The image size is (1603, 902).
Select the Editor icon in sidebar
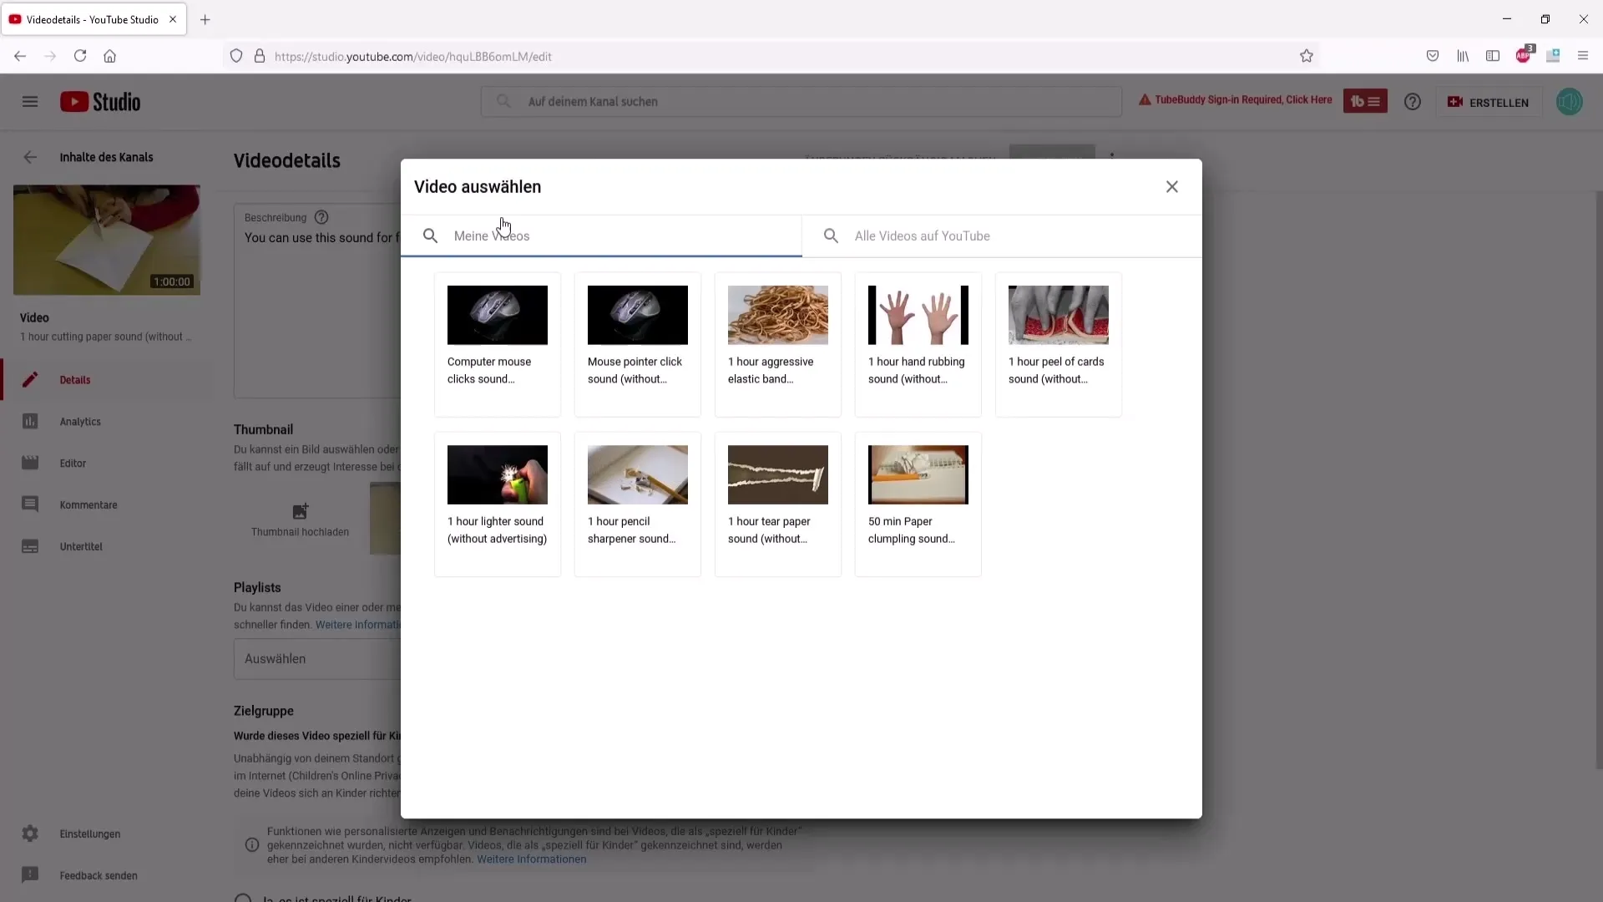(30, 463)
